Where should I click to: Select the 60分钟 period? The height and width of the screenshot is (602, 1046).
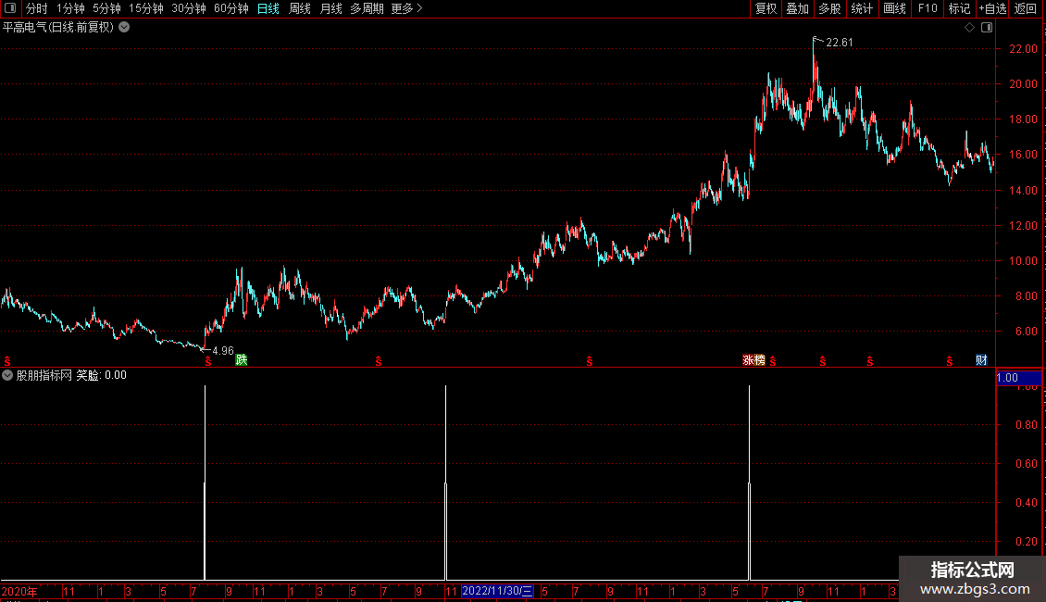tap(230, 8)
